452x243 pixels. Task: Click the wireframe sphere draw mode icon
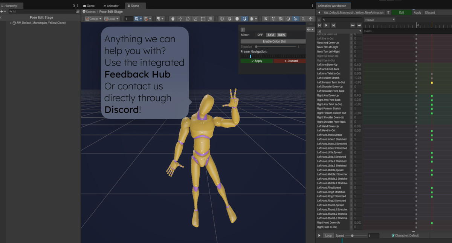[222, 18]
